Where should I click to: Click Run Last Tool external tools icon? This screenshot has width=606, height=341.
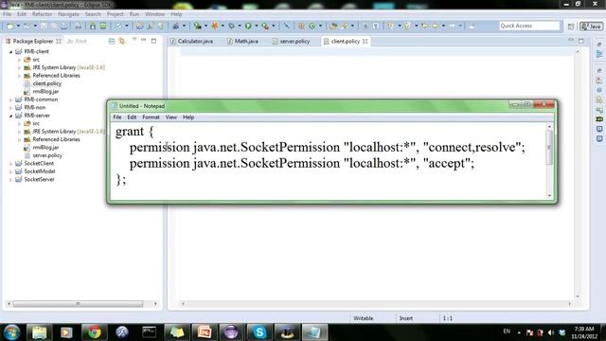(265, 26)
